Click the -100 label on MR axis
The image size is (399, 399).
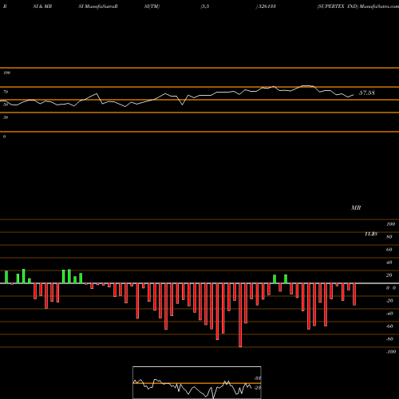coord(391,352)
